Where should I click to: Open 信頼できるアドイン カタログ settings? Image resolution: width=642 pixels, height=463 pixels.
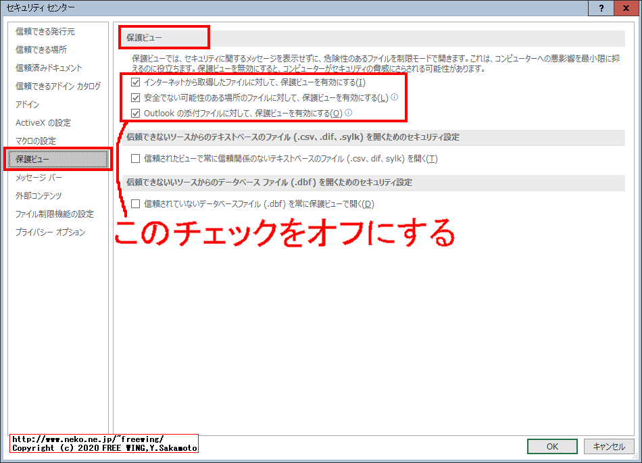(x=58, y=86)
